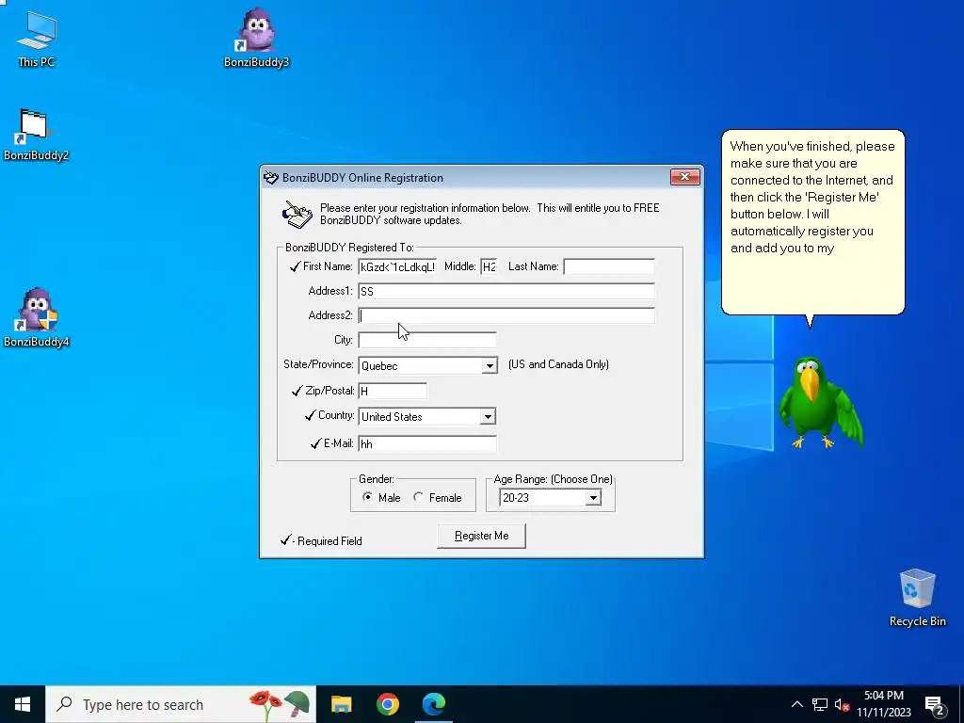Click the Zip/Postal input field
The height and width of the screenshot is (723, 964).
pyautogui.click(x=393, y=391)
